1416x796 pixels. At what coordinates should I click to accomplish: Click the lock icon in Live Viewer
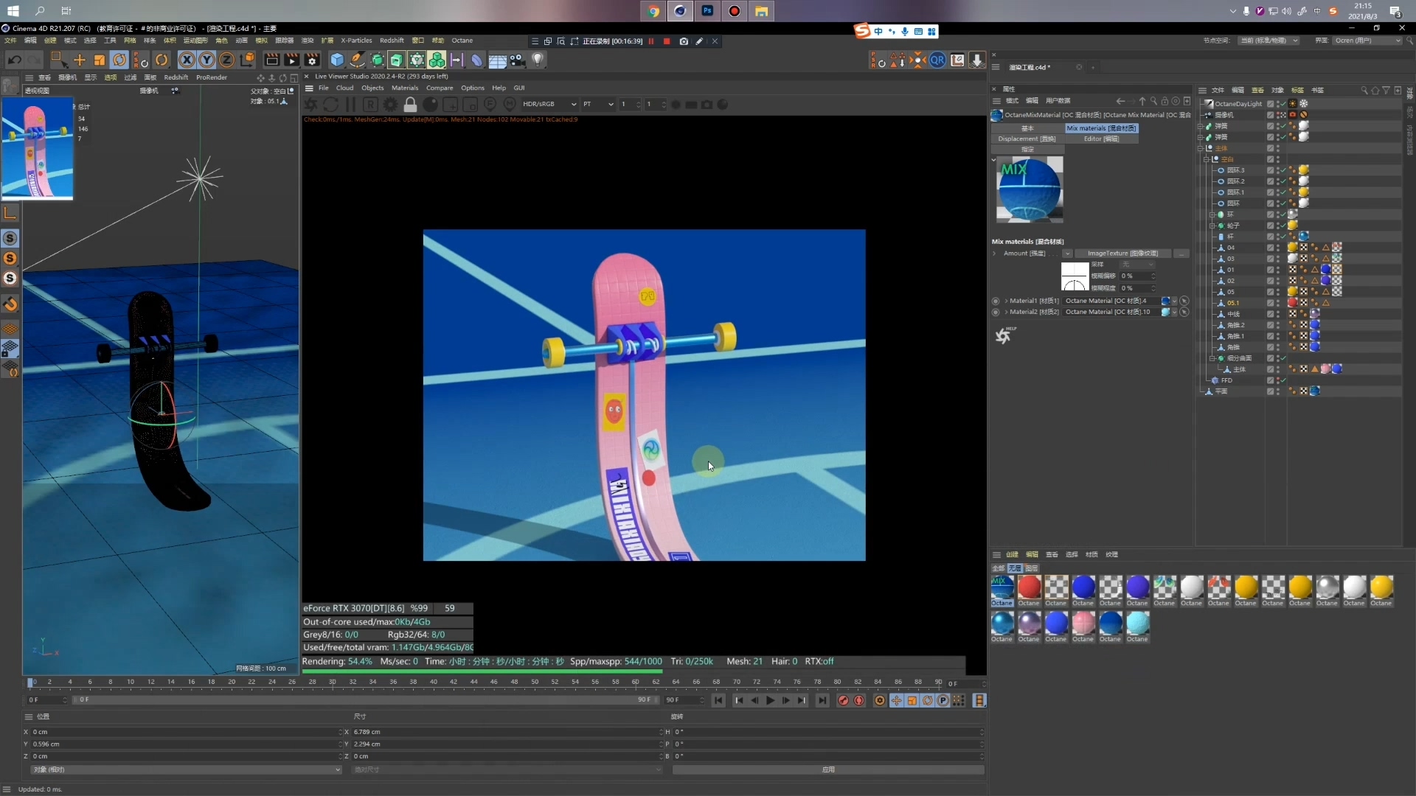click(411, 105)
